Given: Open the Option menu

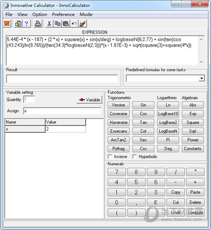Looking at the screenshot, I should click(x=40, y=14).
